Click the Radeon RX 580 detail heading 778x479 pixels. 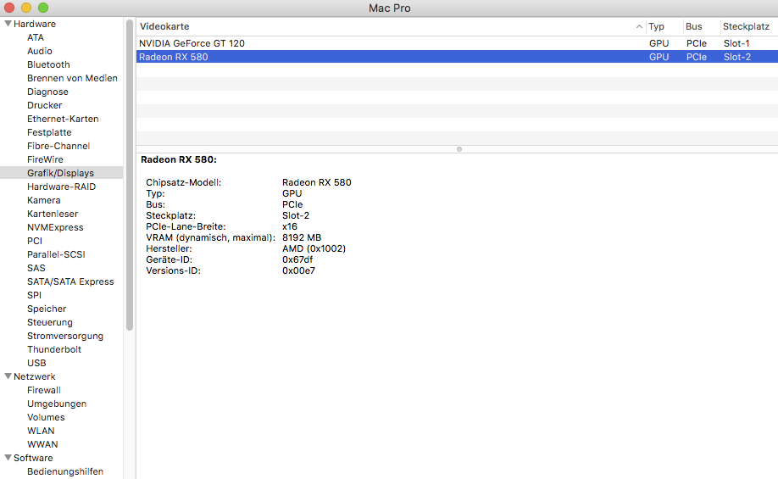tap(179, 160)
